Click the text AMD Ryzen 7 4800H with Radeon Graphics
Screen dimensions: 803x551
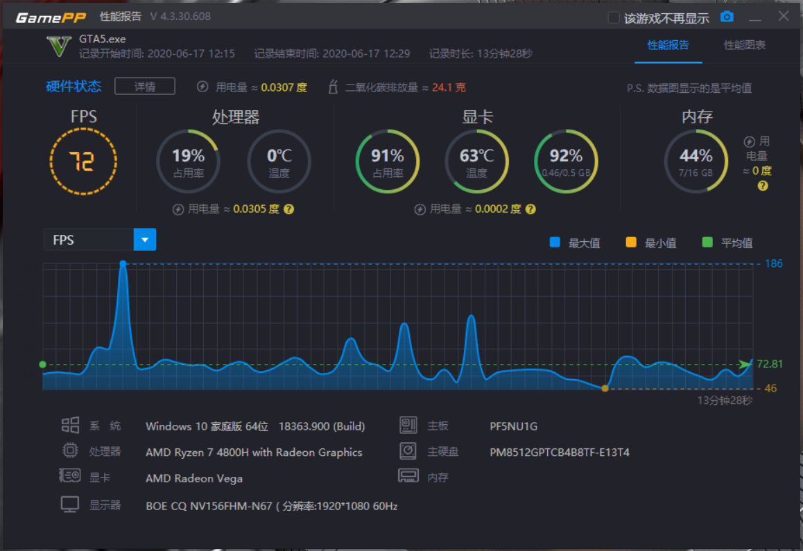pyautogui.click(x=254, y=452)
